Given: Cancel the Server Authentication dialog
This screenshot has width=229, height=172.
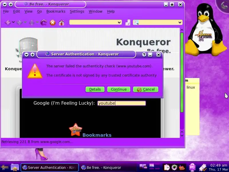Looking at the screenshot, I should pos(146,89).
